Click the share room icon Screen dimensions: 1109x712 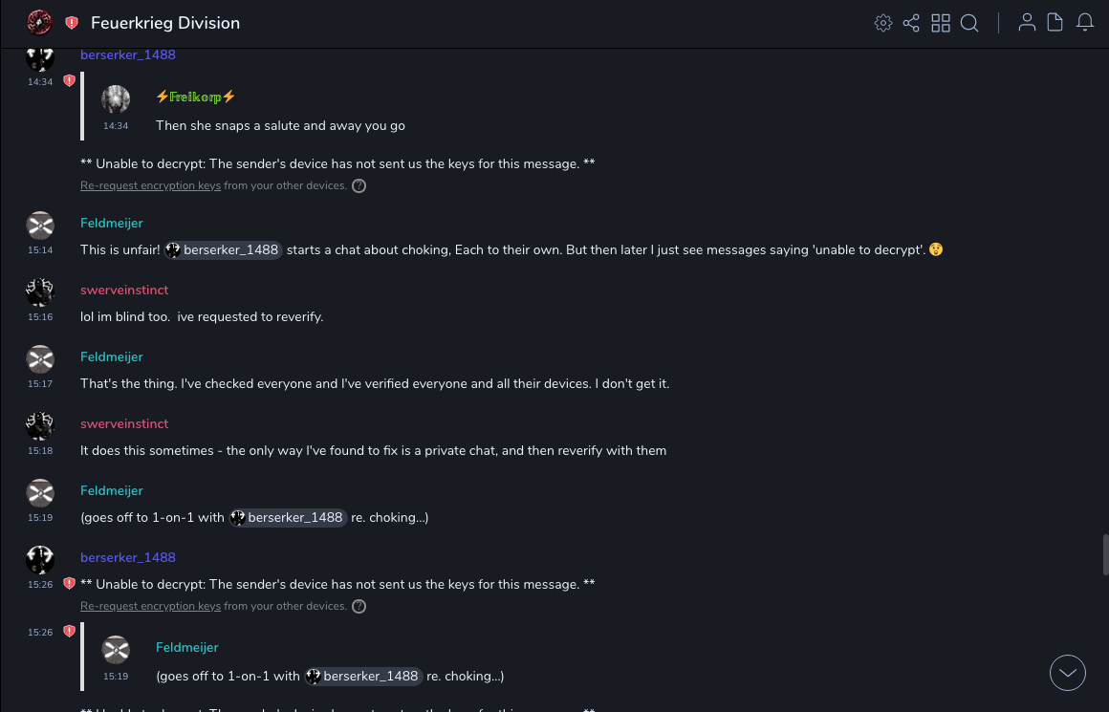[911, 23]
